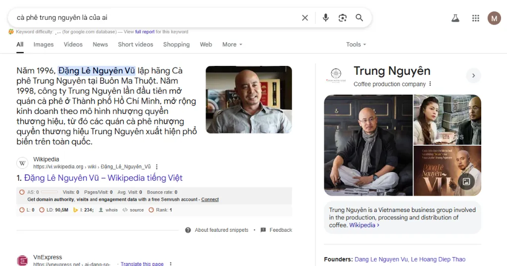
Task: Start voice search with microphone icon
Action: pyautogui.click(x=326, y=17)
